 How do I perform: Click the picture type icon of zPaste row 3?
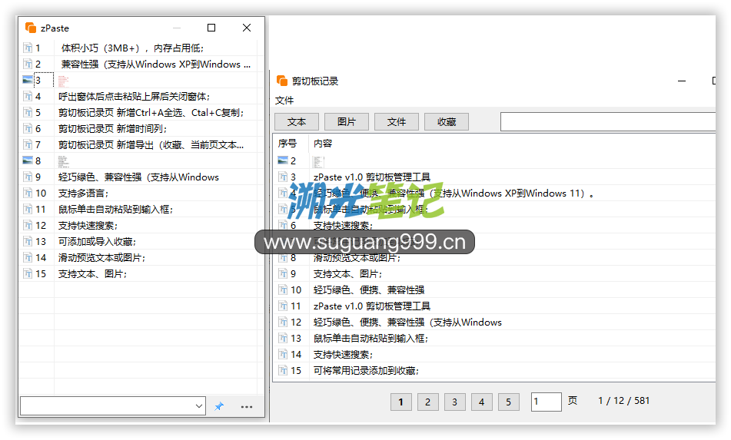pyautogui.click(x=28, y=80)
